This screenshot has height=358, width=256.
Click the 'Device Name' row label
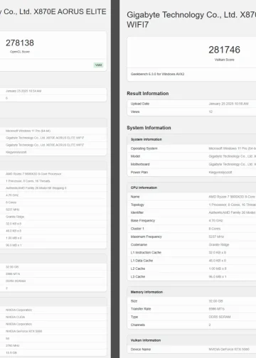pos(141,349)
